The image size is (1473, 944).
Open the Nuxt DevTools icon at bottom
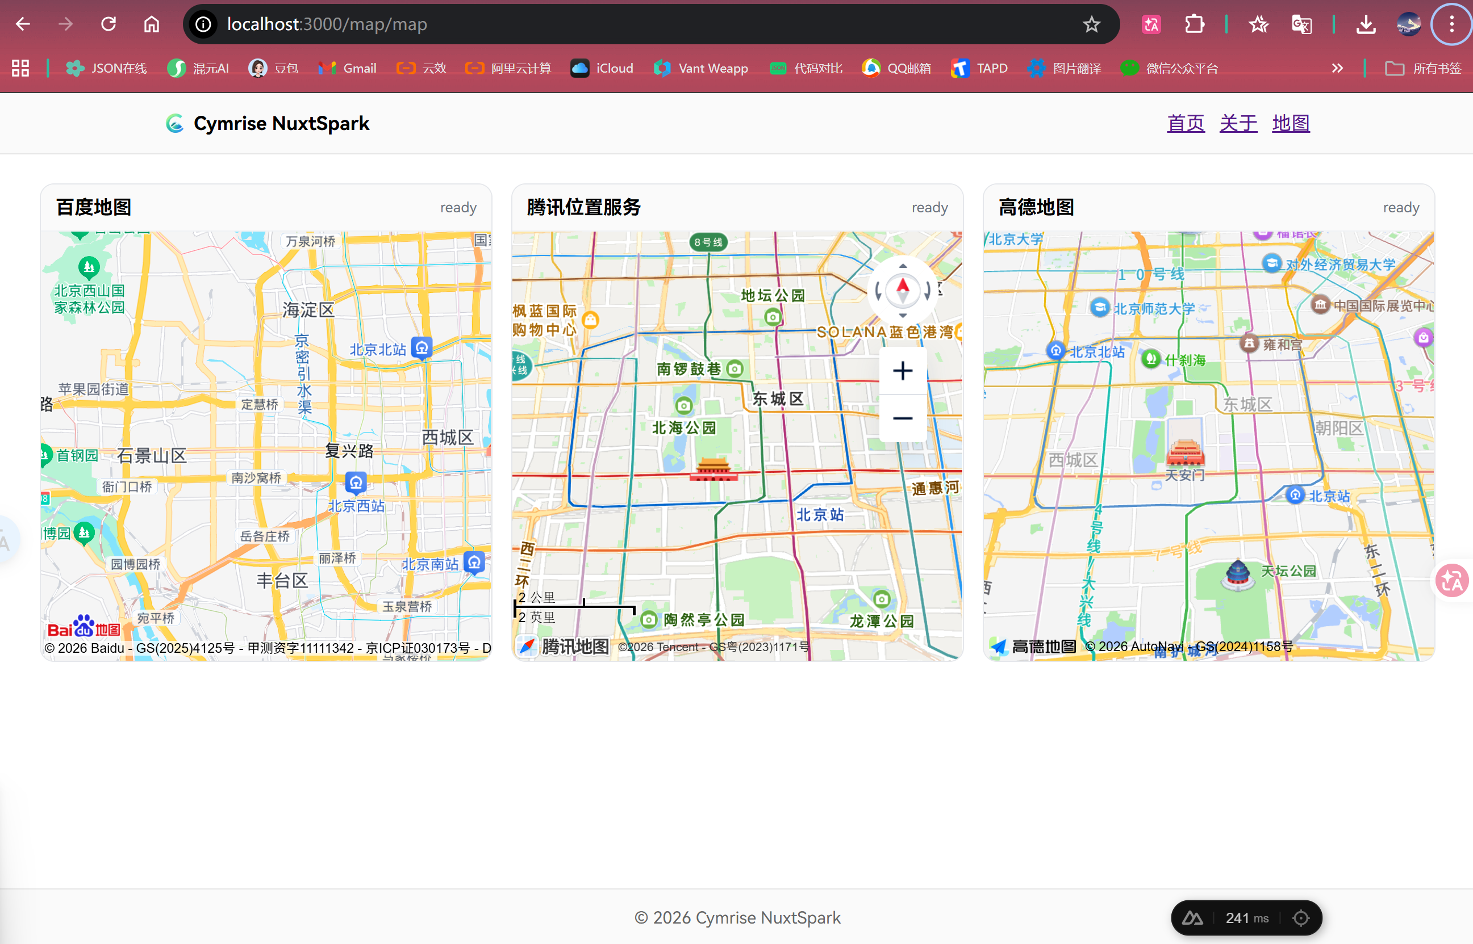[1192, 918]
